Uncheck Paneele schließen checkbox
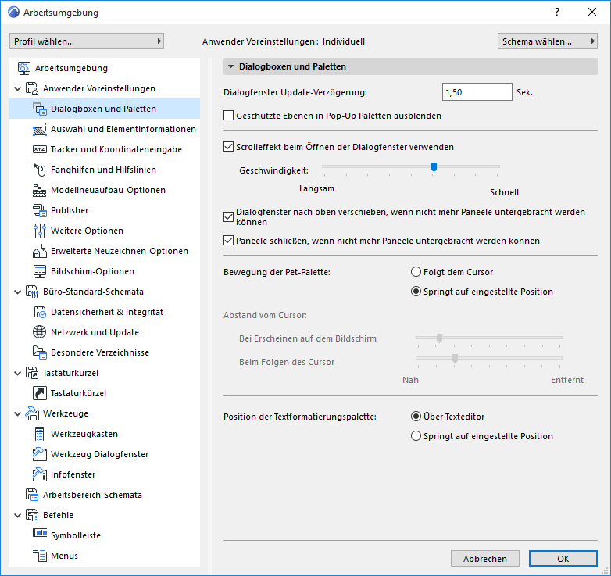This screenshot has width=611, height=576. click(x=228, y=241)
